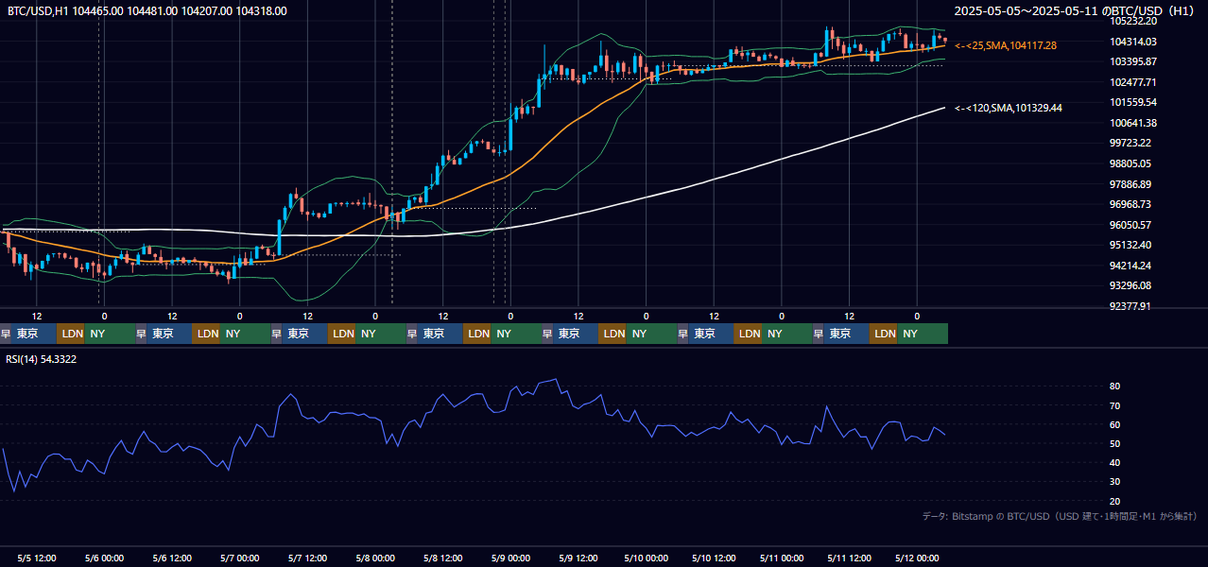Click price axis value 96050.57
This screenshot has width=1208, height=567.
1130,225
